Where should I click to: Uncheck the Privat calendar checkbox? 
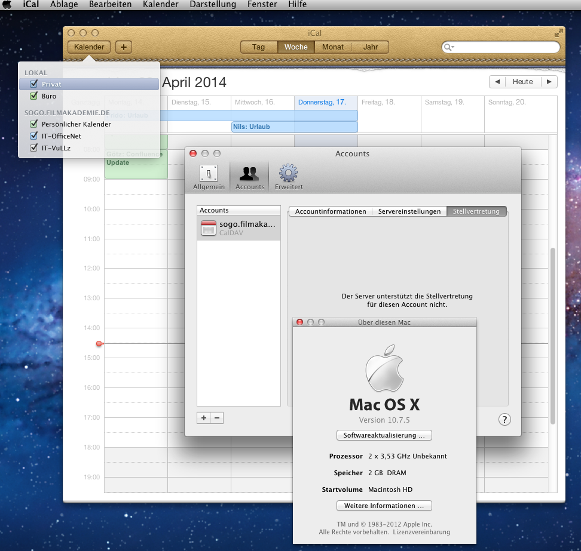pos(34,84)
